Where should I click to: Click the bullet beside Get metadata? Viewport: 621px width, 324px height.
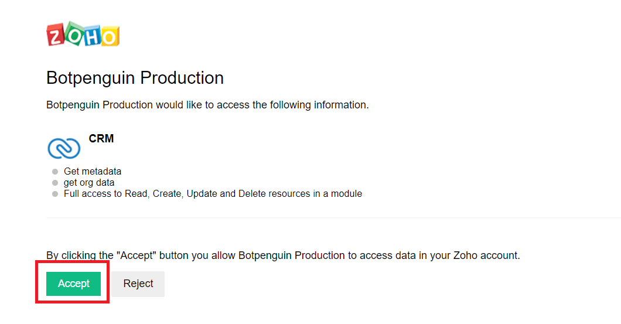55,172
